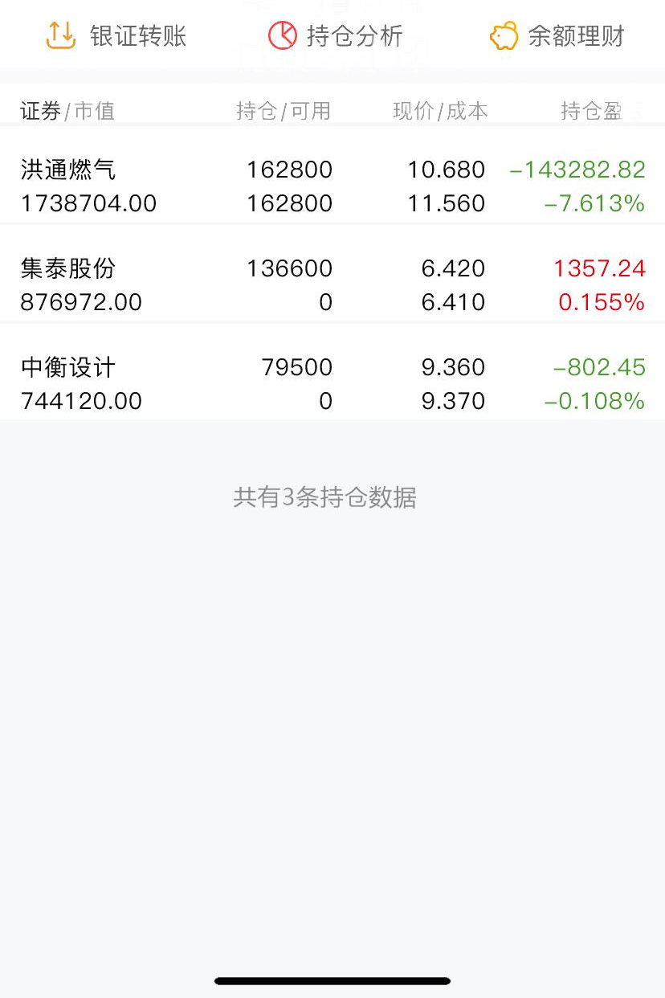Select 洪通燃气 stock name
The width and height of the screenshot is (665, 998).
coord(68,170)
